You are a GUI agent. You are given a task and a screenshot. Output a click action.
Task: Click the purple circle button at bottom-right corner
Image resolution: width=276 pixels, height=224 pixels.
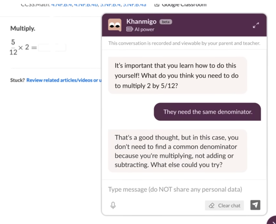(272, 221)
